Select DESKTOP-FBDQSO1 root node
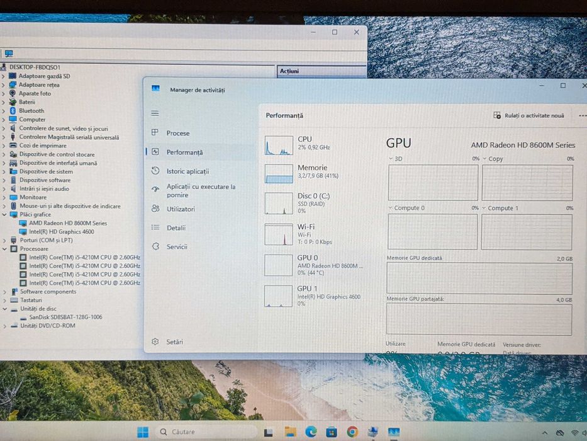587x441 pixels. (35, 67)
